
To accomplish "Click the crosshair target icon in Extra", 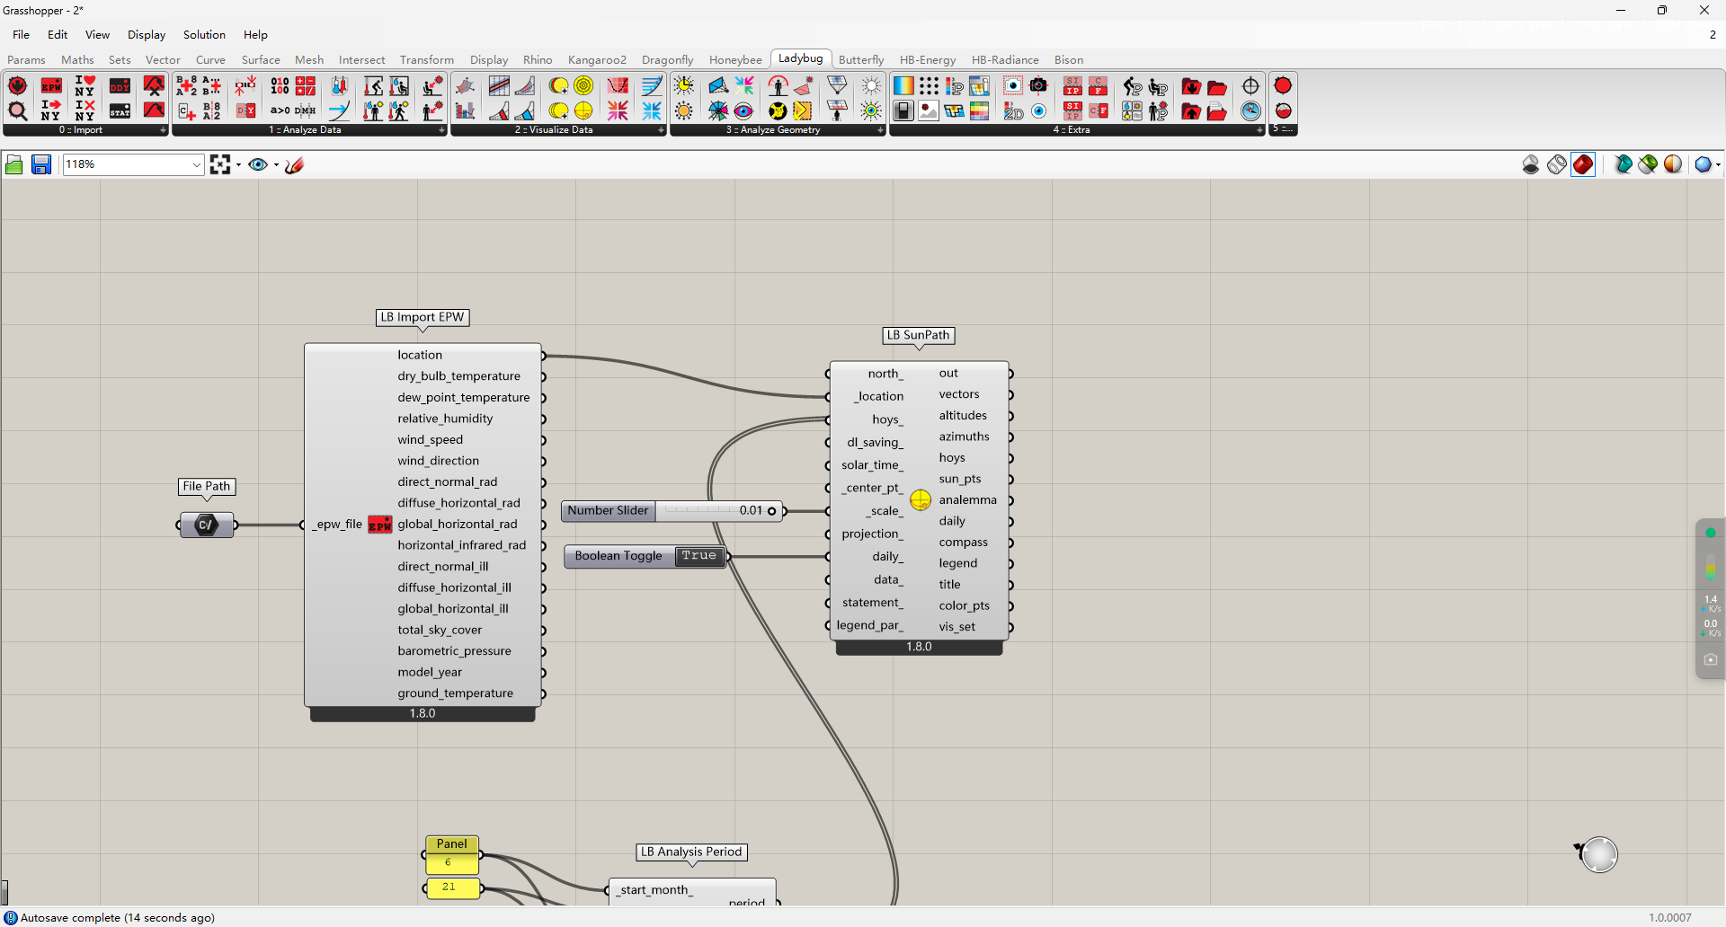I will pos(1250,86).
